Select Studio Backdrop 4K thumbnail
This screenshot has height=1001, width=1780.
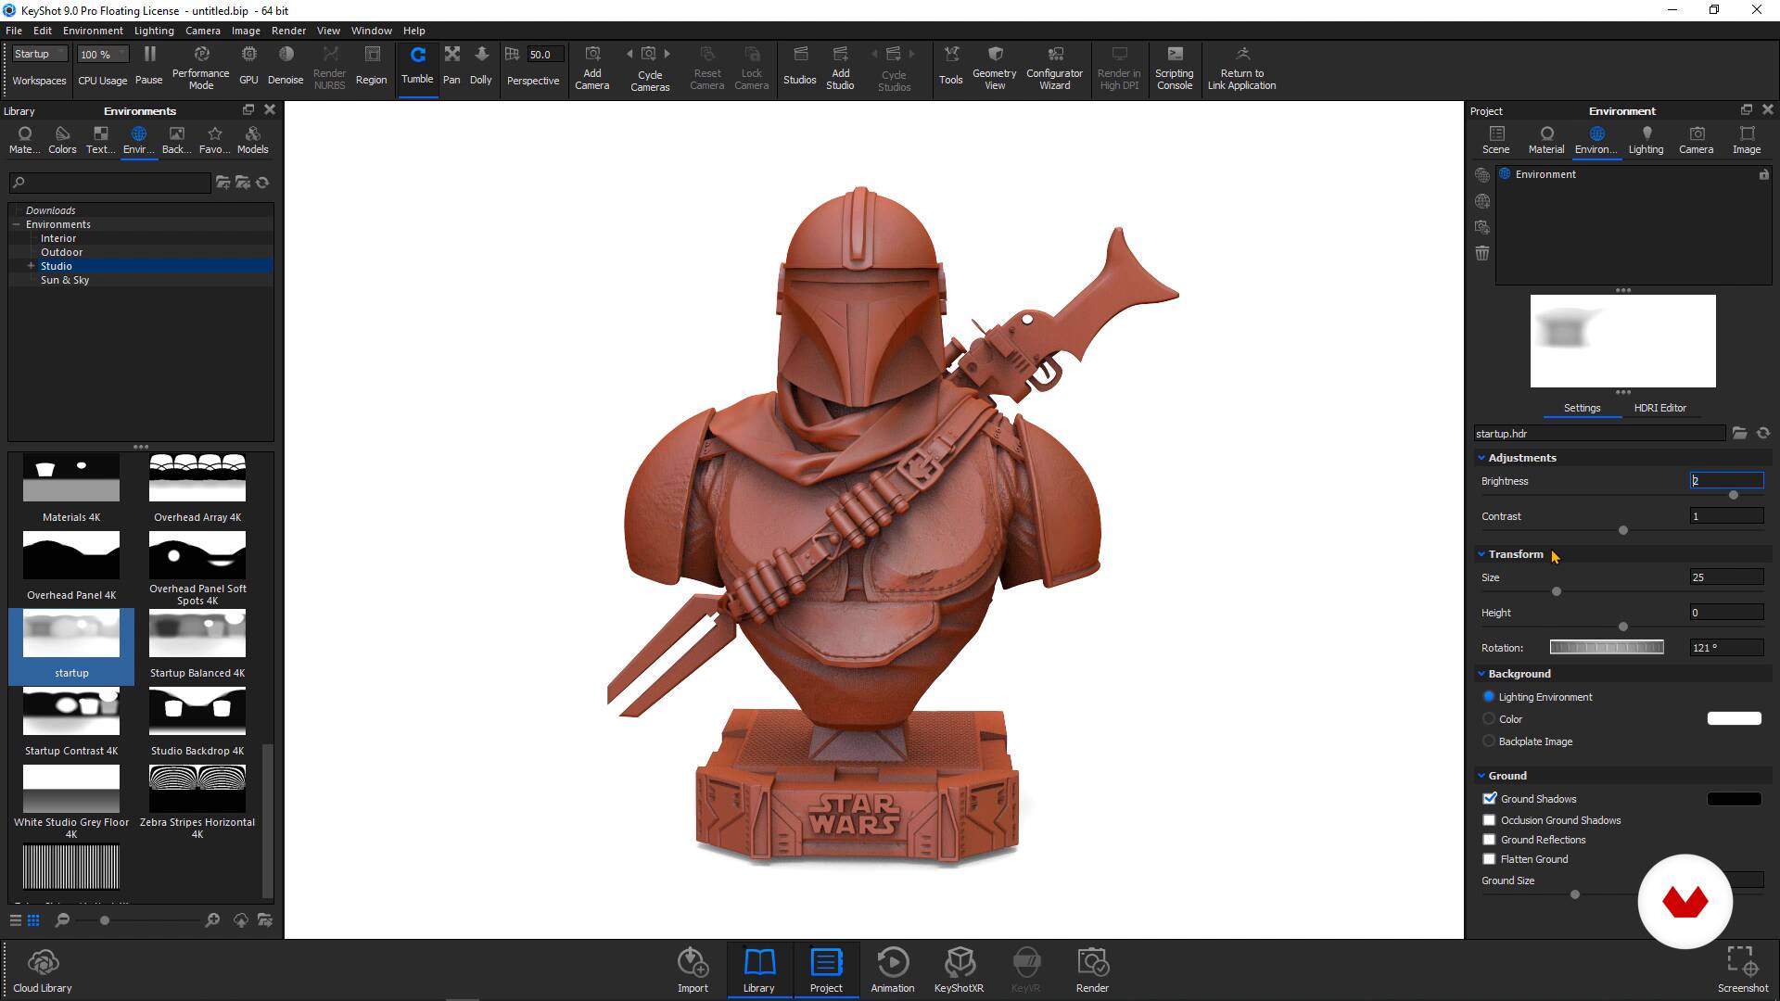pyautogui.click(x=197, y=711)
